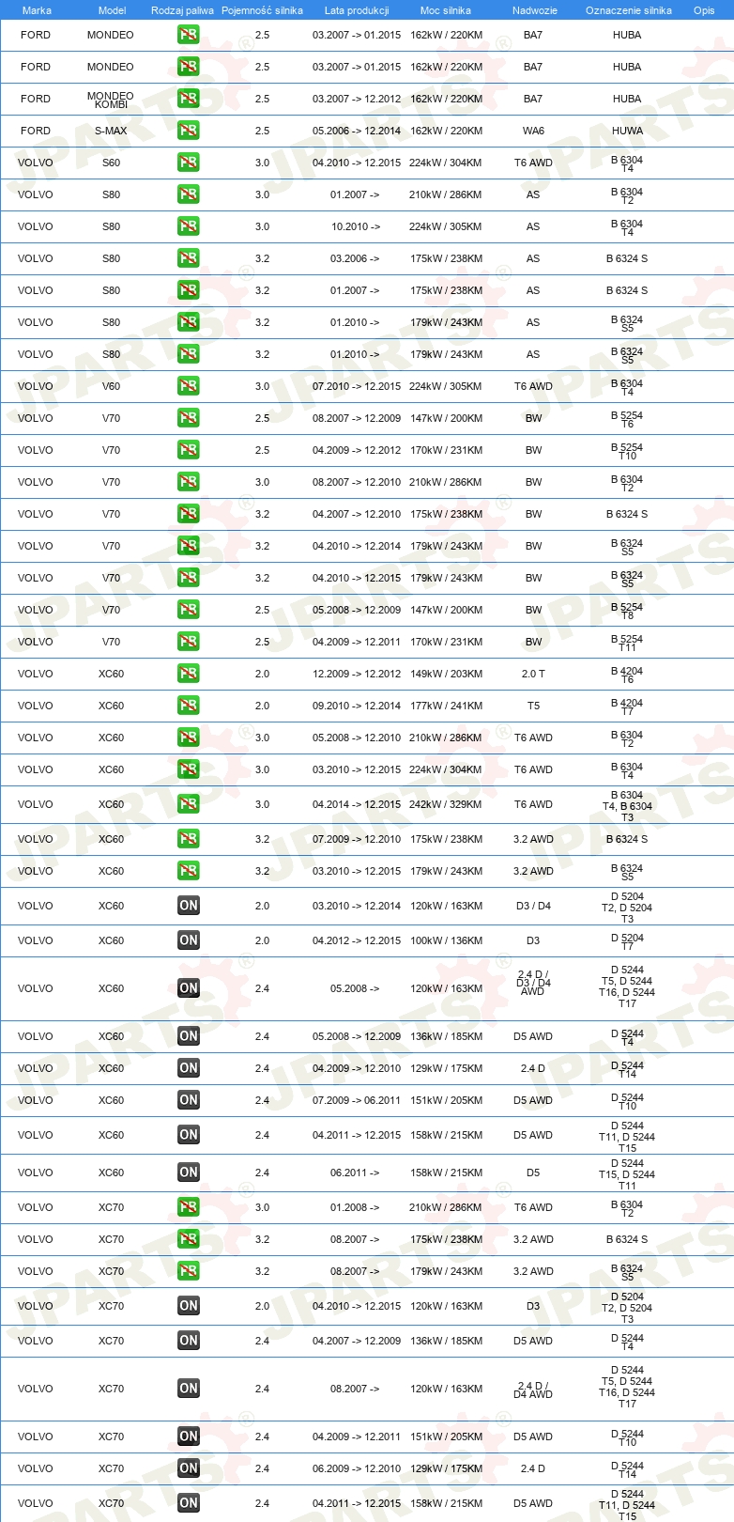Select the S60 model cell
Image resolution: width=734 pixels, height=1522 pixels.
[x=111, y=163]
